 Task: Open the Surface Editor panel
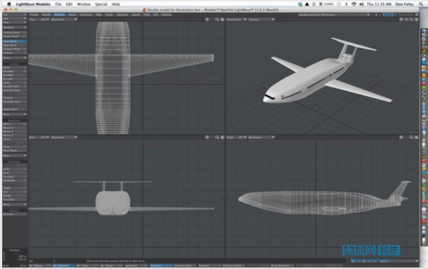coord(15,32)
